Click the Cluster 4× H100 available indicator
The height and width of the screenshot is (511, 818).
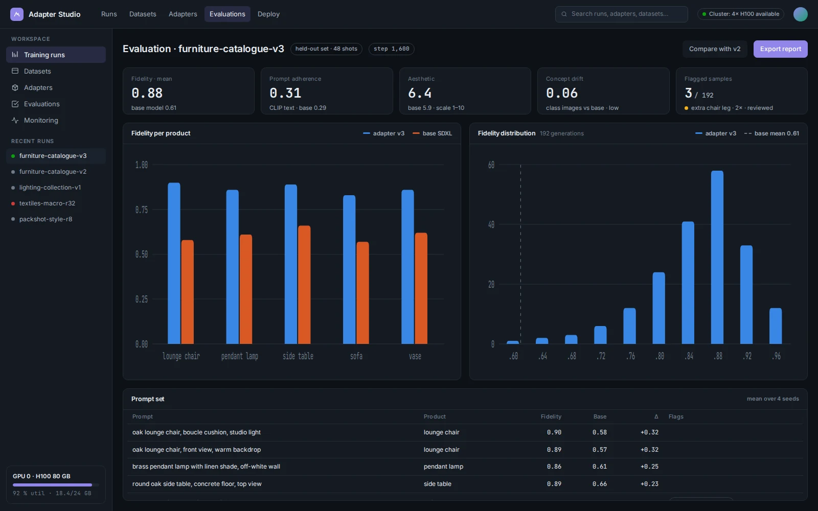(740, 14)
